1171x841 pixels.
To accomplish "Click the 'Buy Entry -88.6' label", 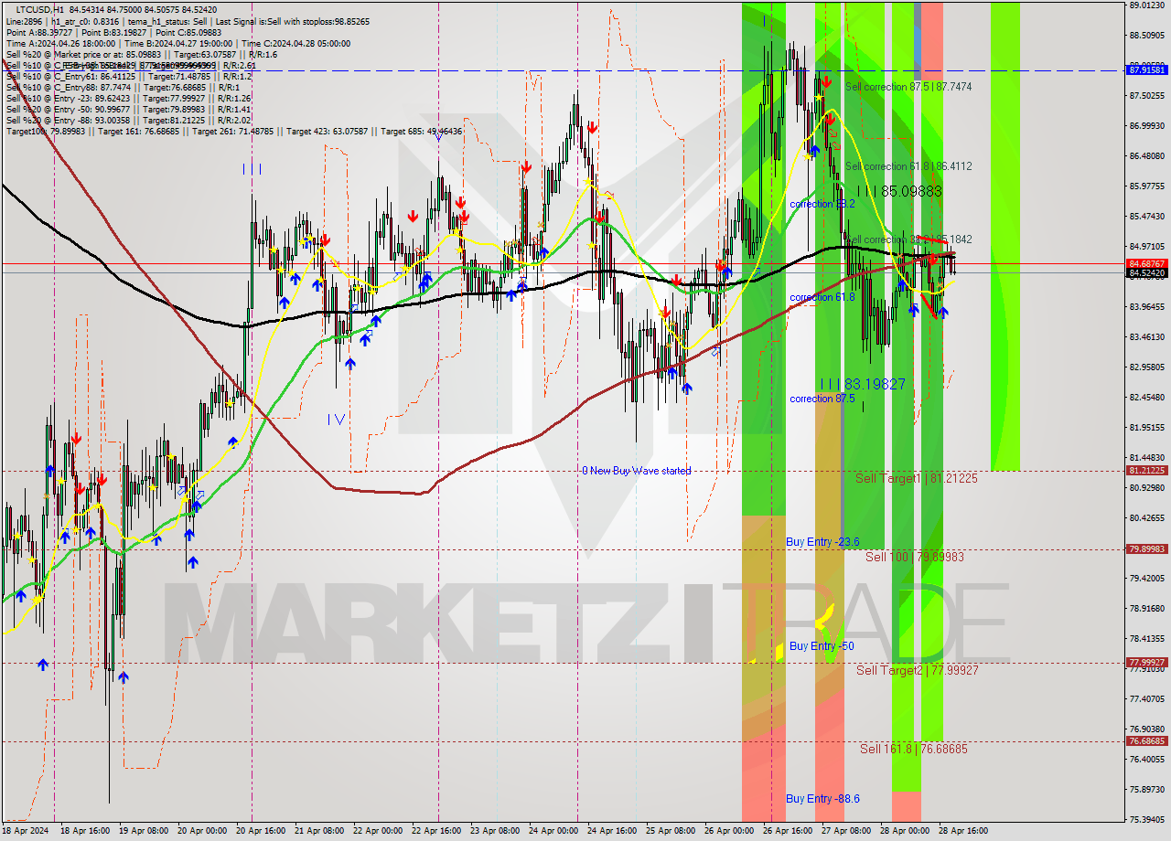I will (822, 799).
